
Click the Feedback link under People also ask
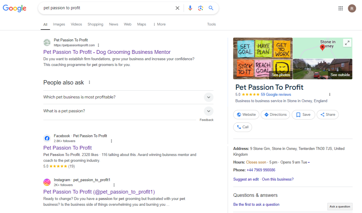(207, 120)
